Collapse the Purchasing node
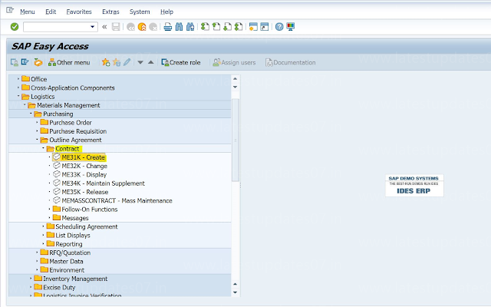491x307 pixels. pyautogui.click(x=31, y=114)
